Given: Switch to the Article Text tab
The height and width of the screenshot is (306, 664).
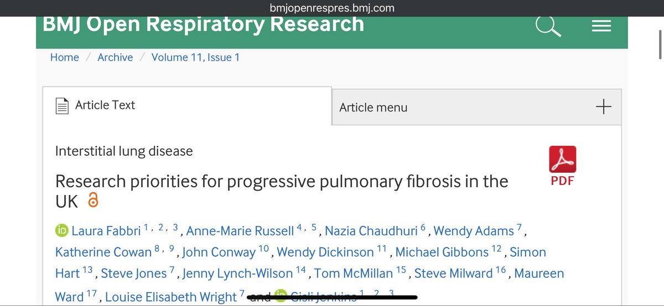Looking at the screenshot, I should (x=187, y=105).
